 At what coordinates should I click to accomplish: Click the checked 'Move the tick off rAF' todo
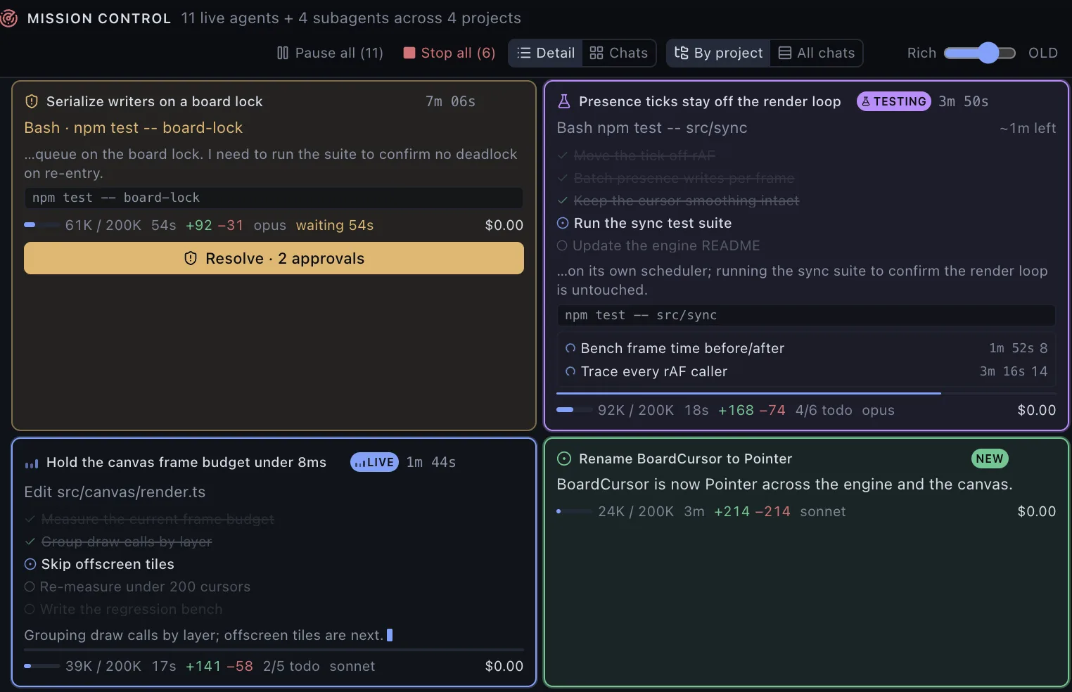(637, 155)
